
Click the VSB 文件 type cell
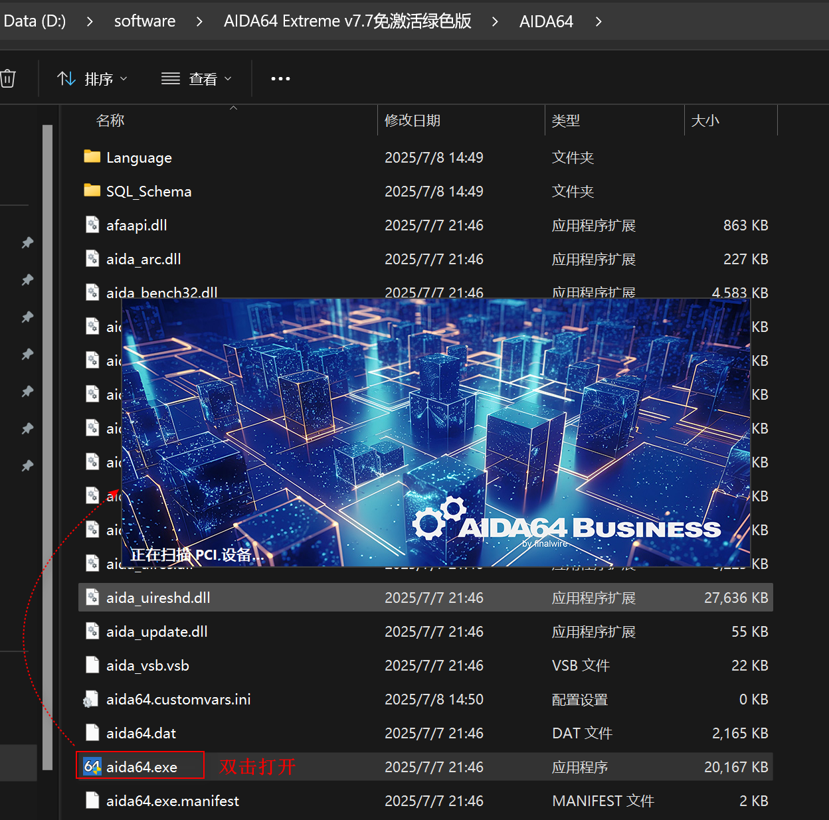coord(581,665)
